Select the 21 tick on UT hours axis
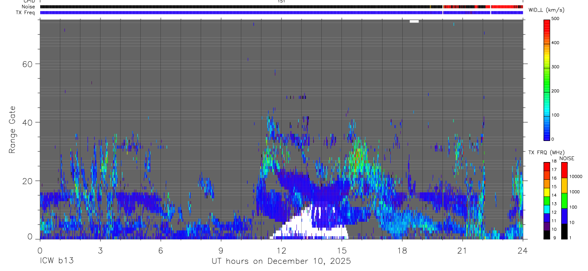 pyautogui.click(x=462, y=250)
